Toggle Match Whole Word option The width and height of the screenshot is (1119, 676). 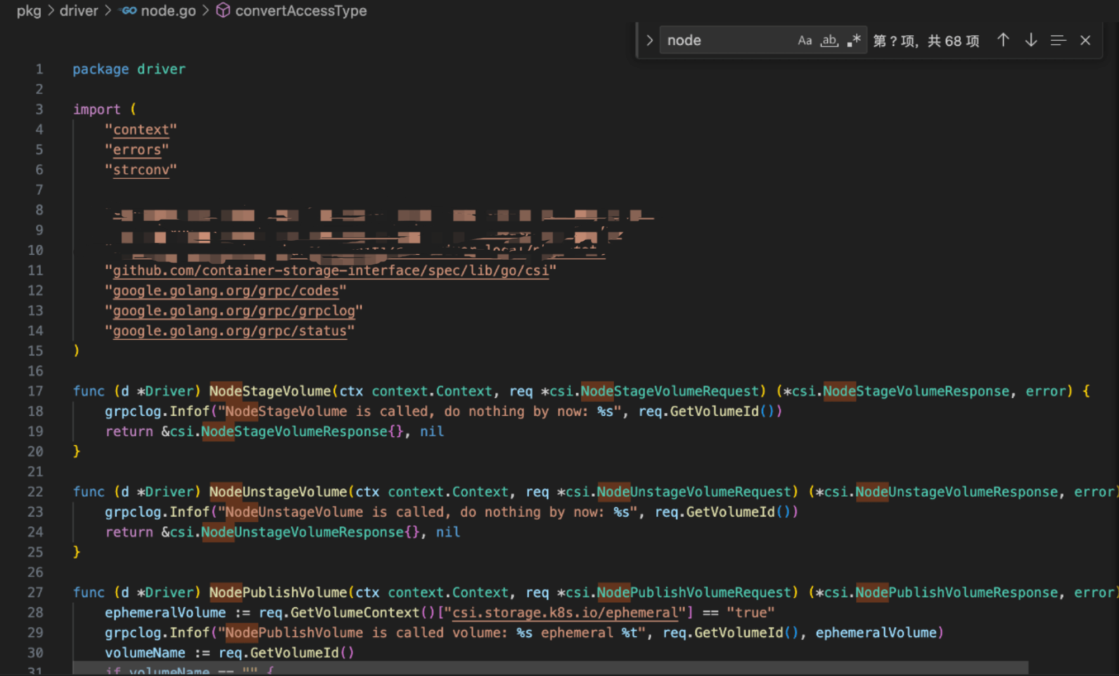coord(829,40)
